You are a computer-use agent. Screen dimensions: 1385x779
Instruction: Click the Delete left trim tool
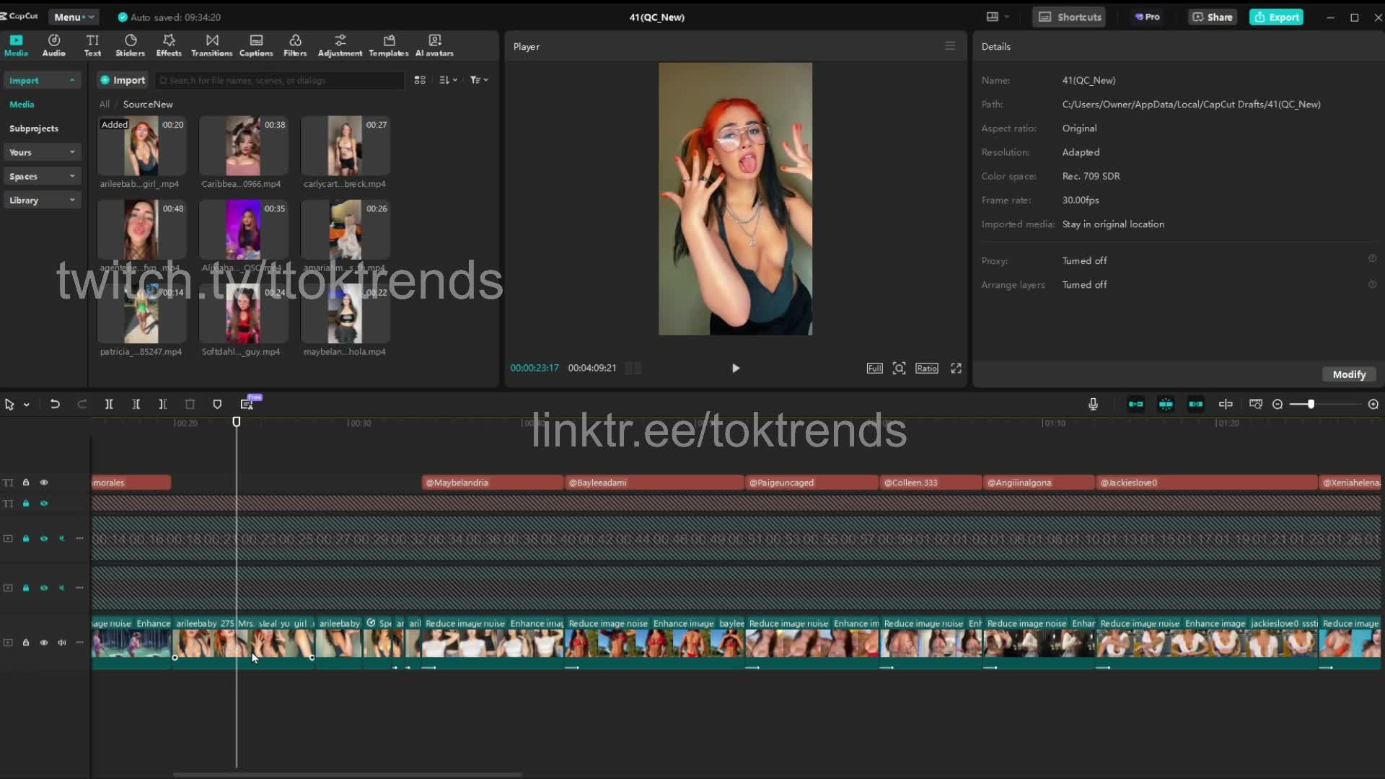(136, 404)
